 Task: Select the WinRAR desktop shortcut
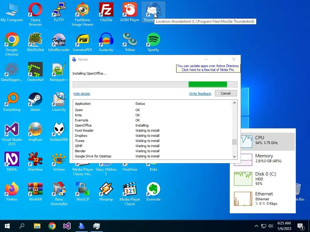pyautogui.click(x=35, y=192)
